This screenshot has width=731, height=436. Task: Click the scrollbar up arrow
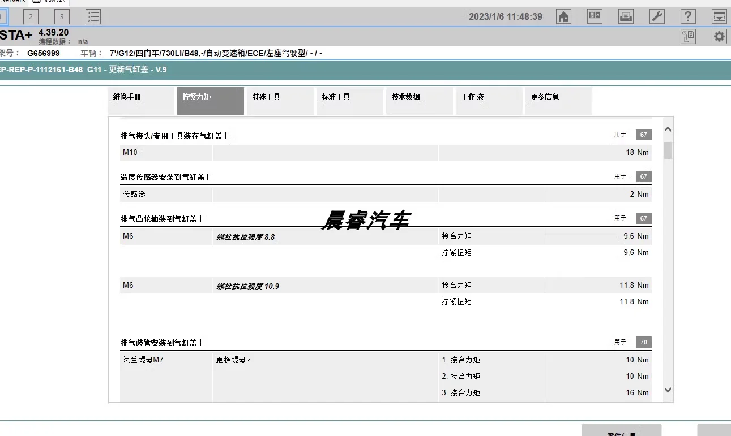coord(668,129)
